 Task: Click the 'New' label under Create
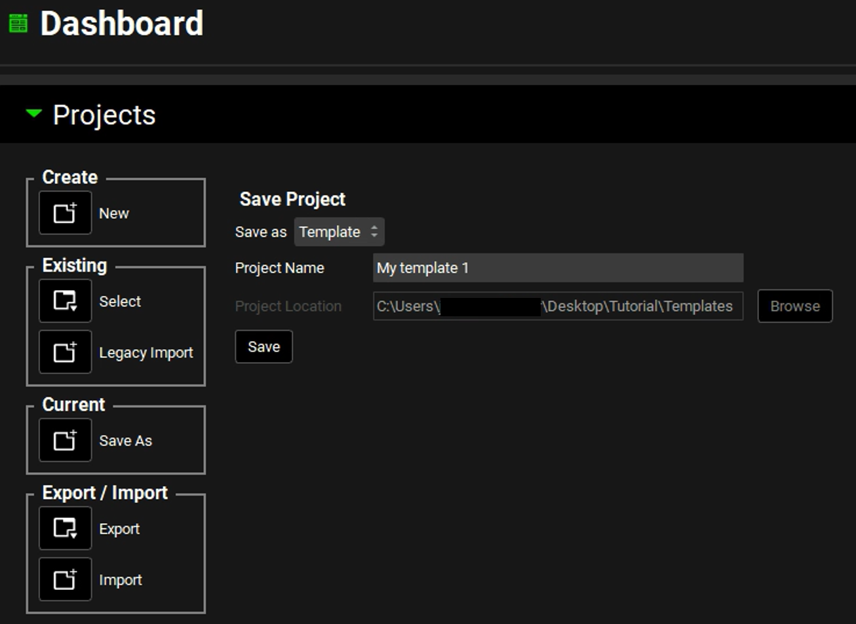point(114,213)
